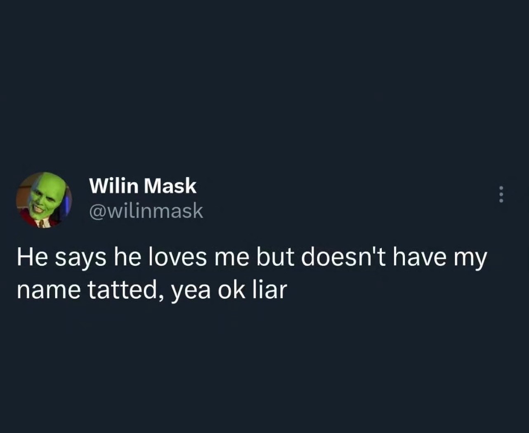Image resolution: width=529 pixels, height=433 pixels.
Task: Click the word "Mask" in the display name
Action: click(x=170, y=186)
